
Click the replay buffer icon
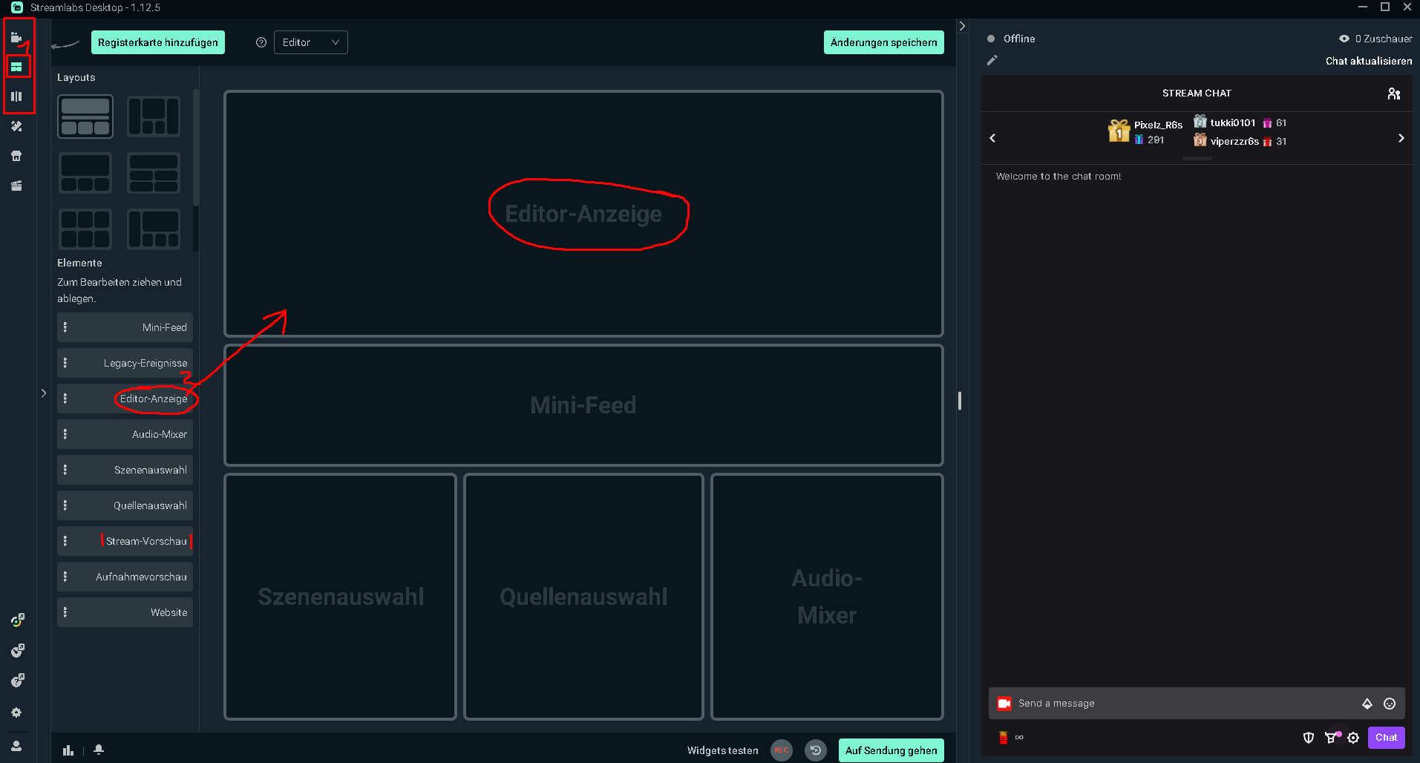click(816, 750)
